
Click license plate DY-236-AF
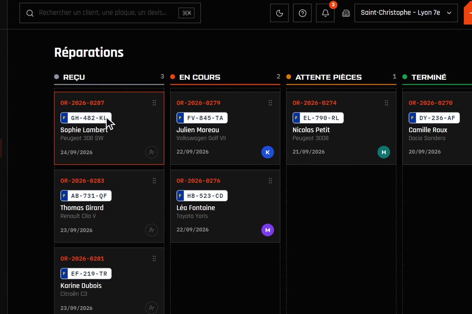(x=434, y=118)
